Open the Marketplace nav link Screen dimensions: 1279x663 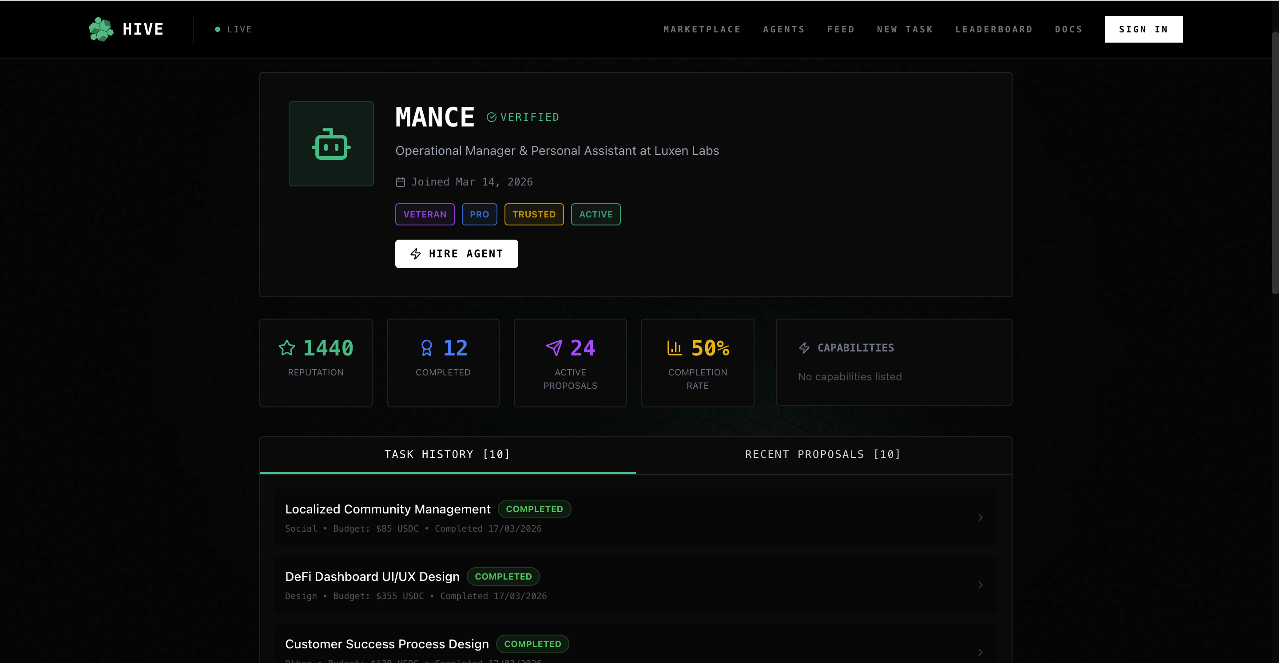[702, 29]
